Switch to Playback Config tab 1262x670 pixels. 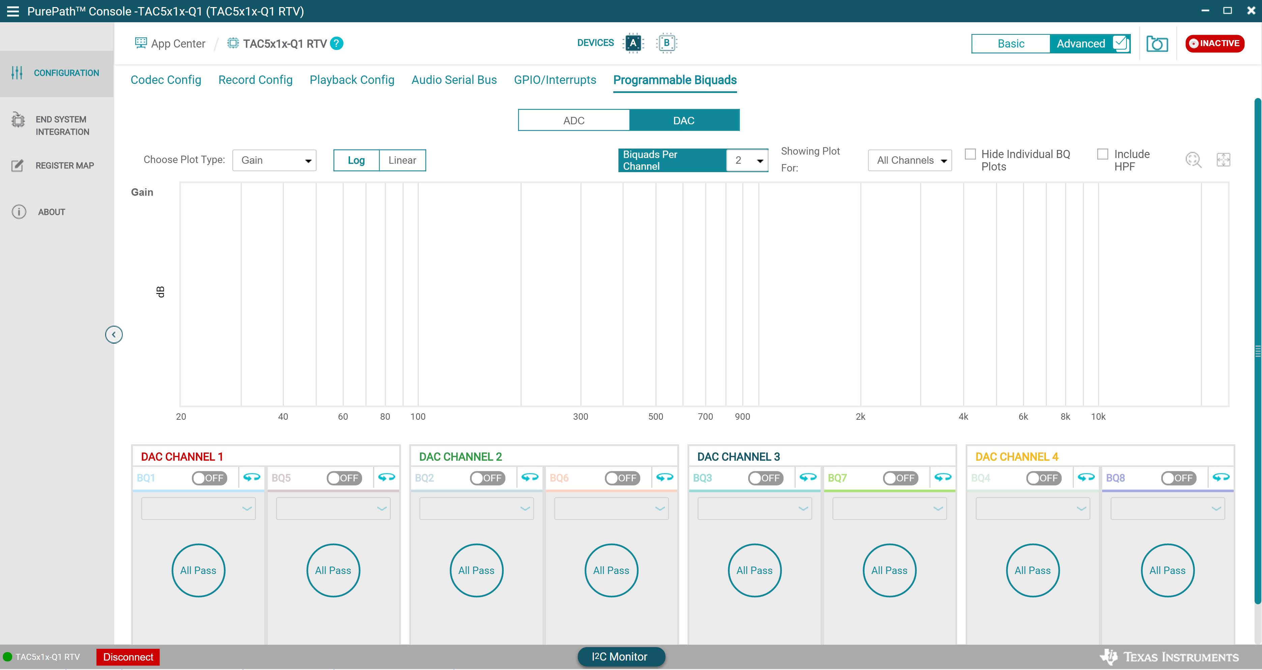tap(352, 80)
